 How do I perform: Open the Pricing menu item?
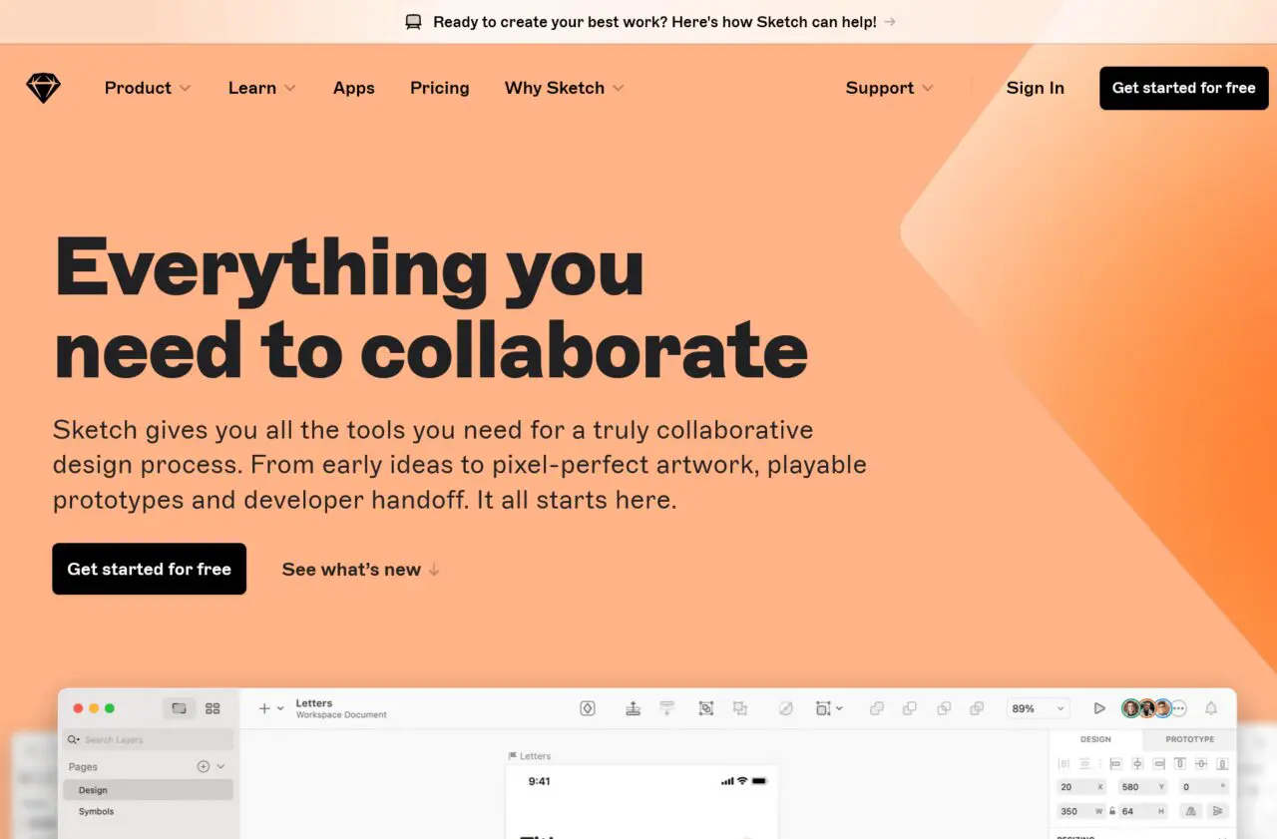tap(439, 88)
